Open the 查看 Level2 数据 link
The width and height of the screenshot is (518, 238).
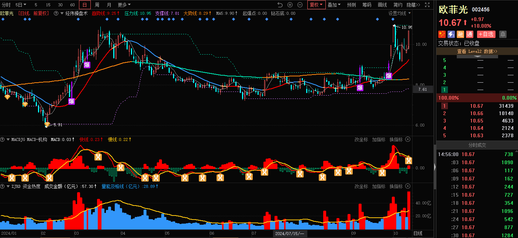point(477,51)
